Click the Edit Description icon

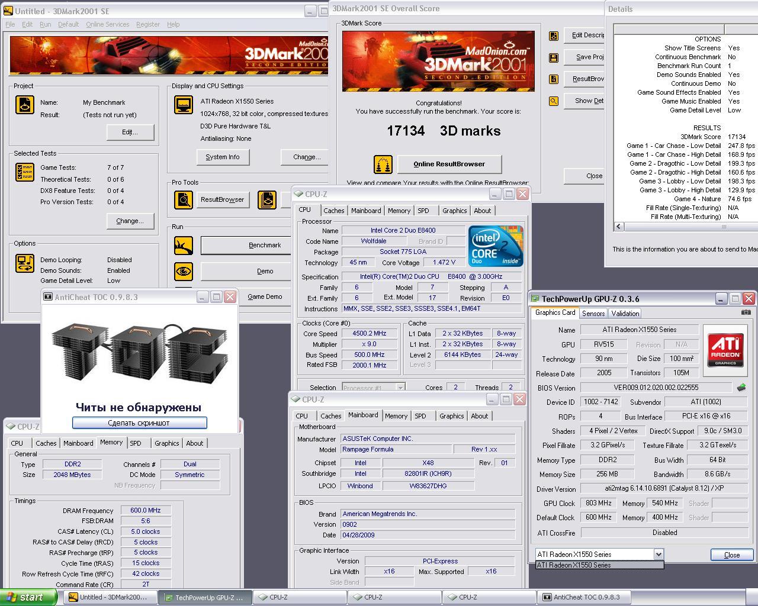[554, 36]
